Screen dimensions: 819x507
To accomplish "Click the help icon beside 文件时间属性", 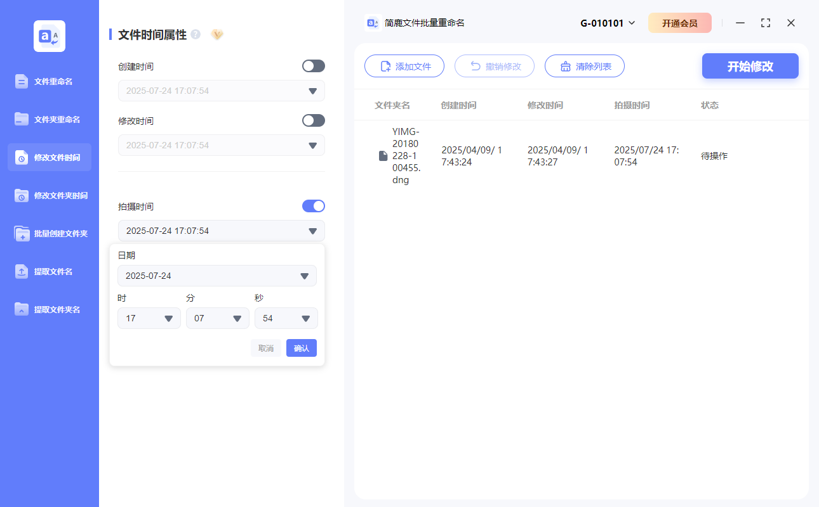I will click(x=195, y=35).
